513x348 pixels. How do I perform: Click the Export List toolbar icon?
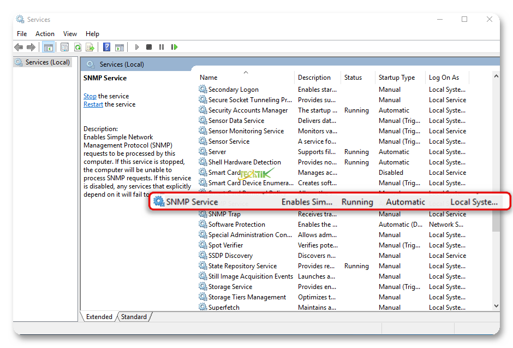coord(90,48)
